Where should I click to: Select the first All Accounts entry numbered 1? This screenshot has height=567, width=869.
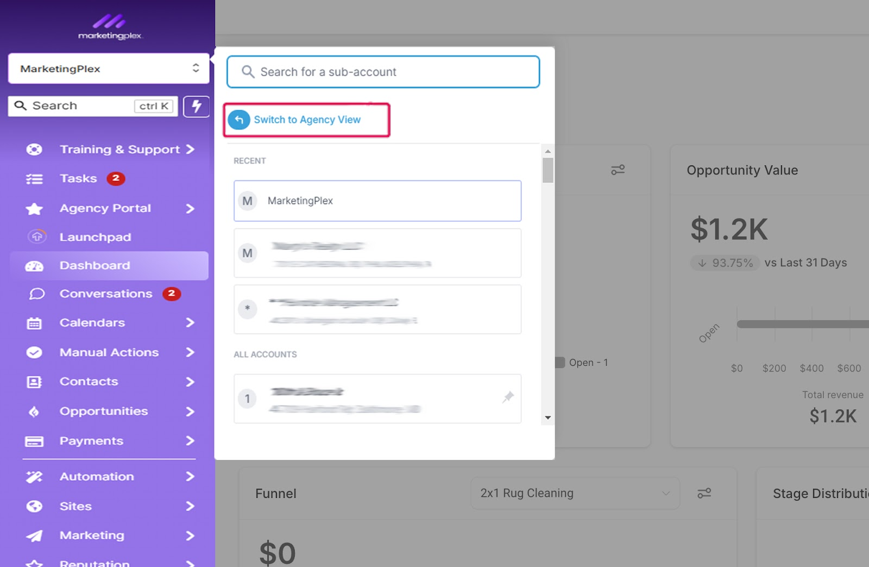pyautogui.click(x=377, y=398)
